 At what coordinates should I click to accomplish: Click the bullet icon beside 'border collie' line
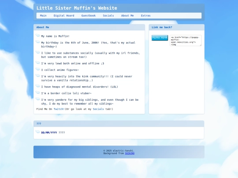pos(37,92)
